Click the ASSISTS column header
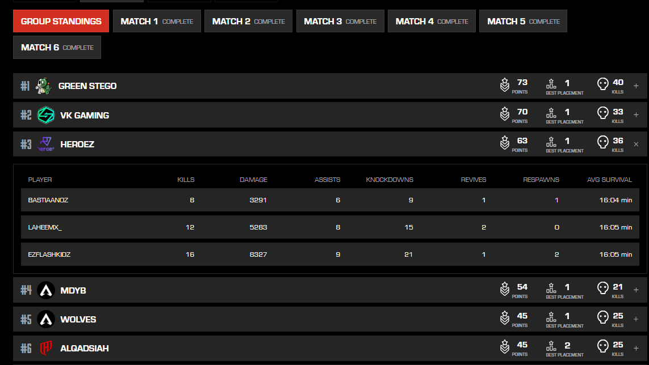The image size is (649, 365). 328,180
